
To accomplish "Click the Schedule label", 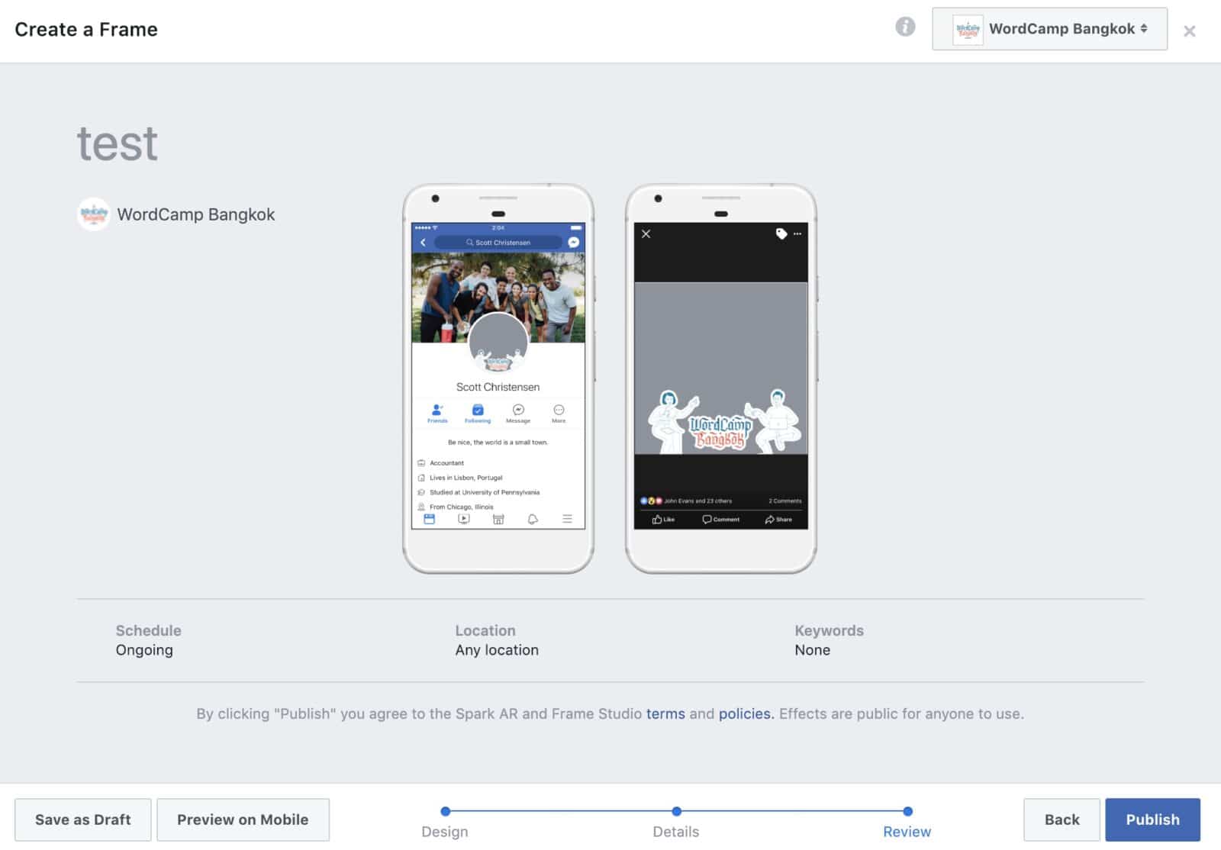I will click(149, 630).
